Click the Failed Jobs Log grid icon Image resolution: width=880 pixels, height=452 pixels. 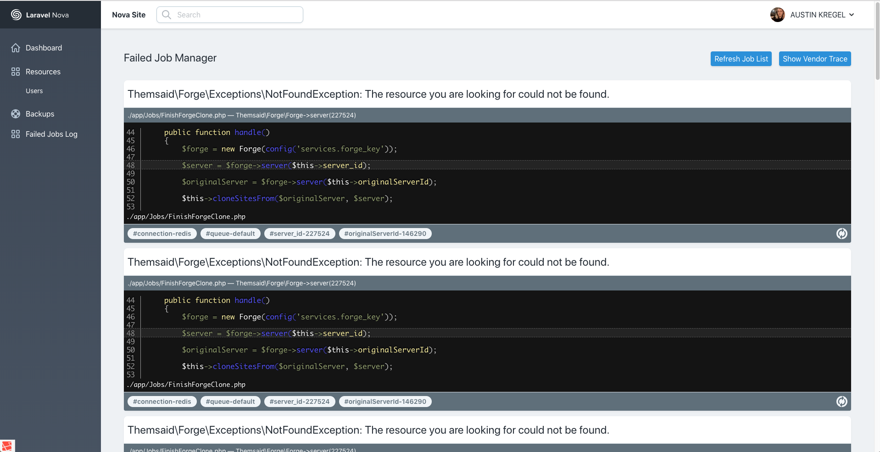point(16,134)
